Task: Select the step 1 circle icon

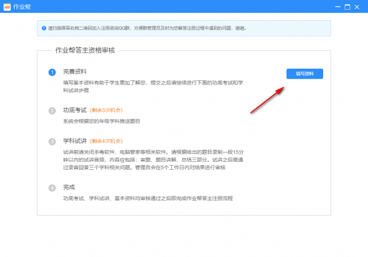Action: tap(52, 72)
